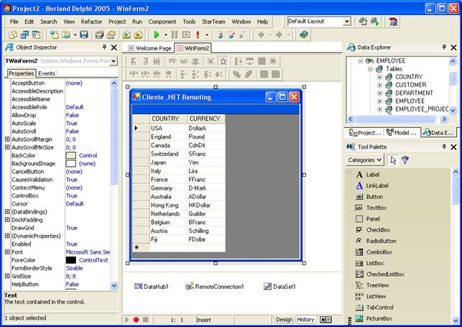Click the filter funnel icon in Tool Palette

click(405, 160)
